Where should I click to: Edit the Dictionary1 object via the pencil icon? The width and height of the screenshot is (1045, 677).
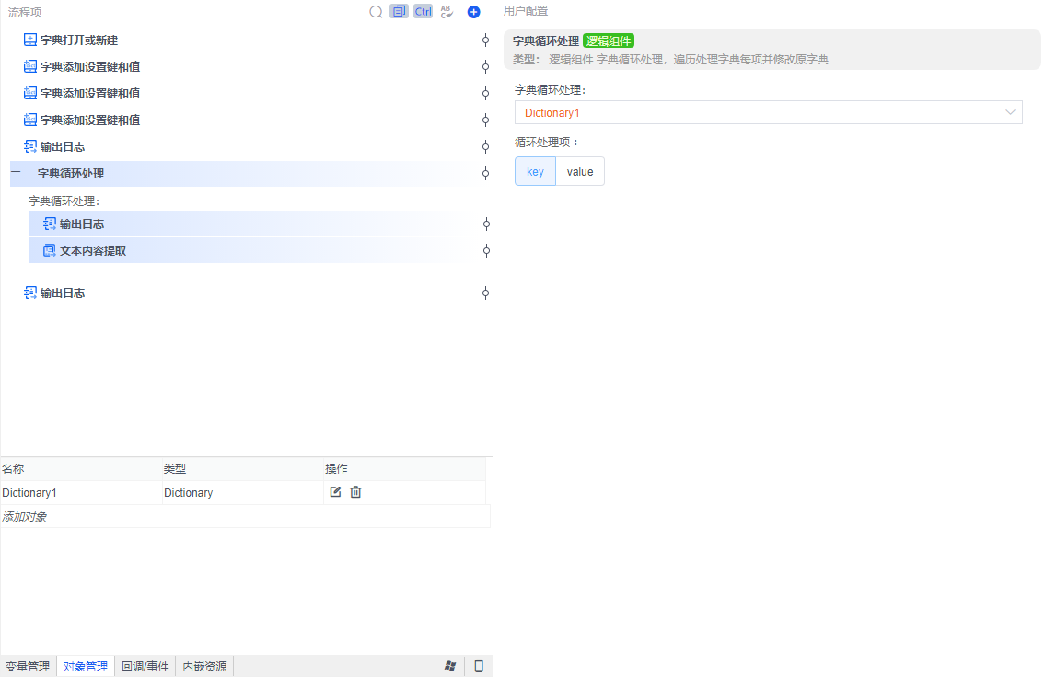[335, 492]
